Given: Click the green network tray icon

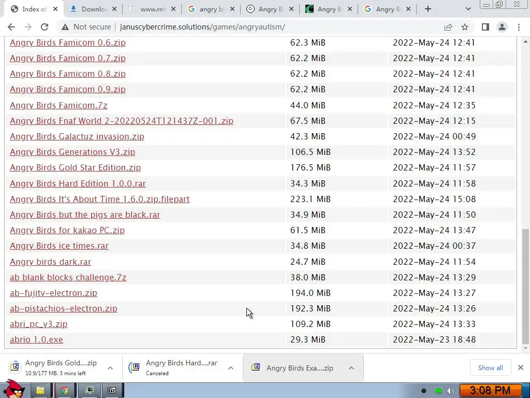Looking at the screenshot, I should 438,391.
